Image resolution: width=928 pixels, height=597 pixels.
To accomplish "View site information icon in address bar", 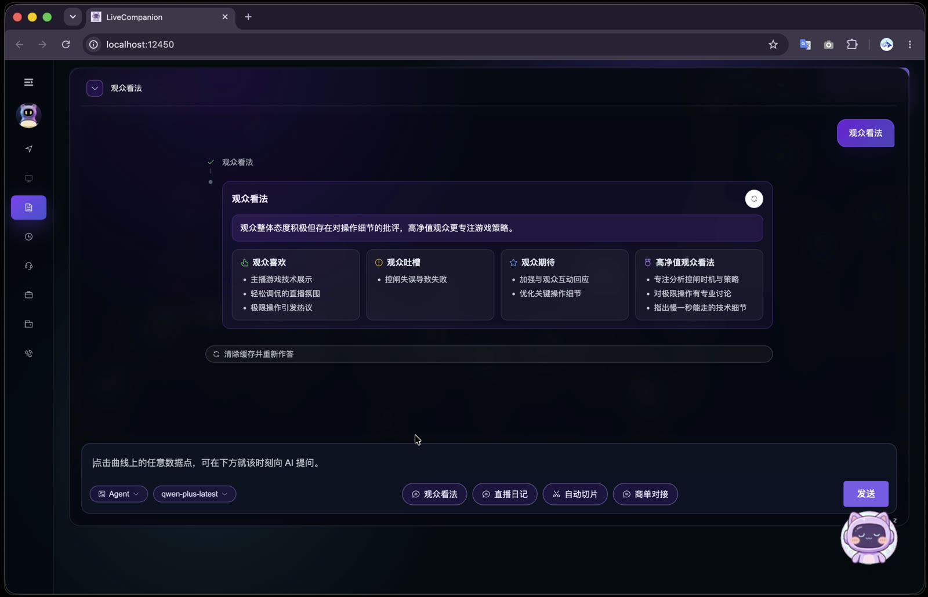I will click(93, 45).
